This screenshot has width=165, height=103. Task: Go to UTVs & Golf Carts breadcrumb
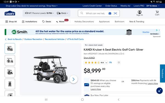(75, 39)
